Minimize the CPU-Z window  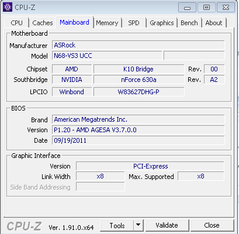point(187,8)
